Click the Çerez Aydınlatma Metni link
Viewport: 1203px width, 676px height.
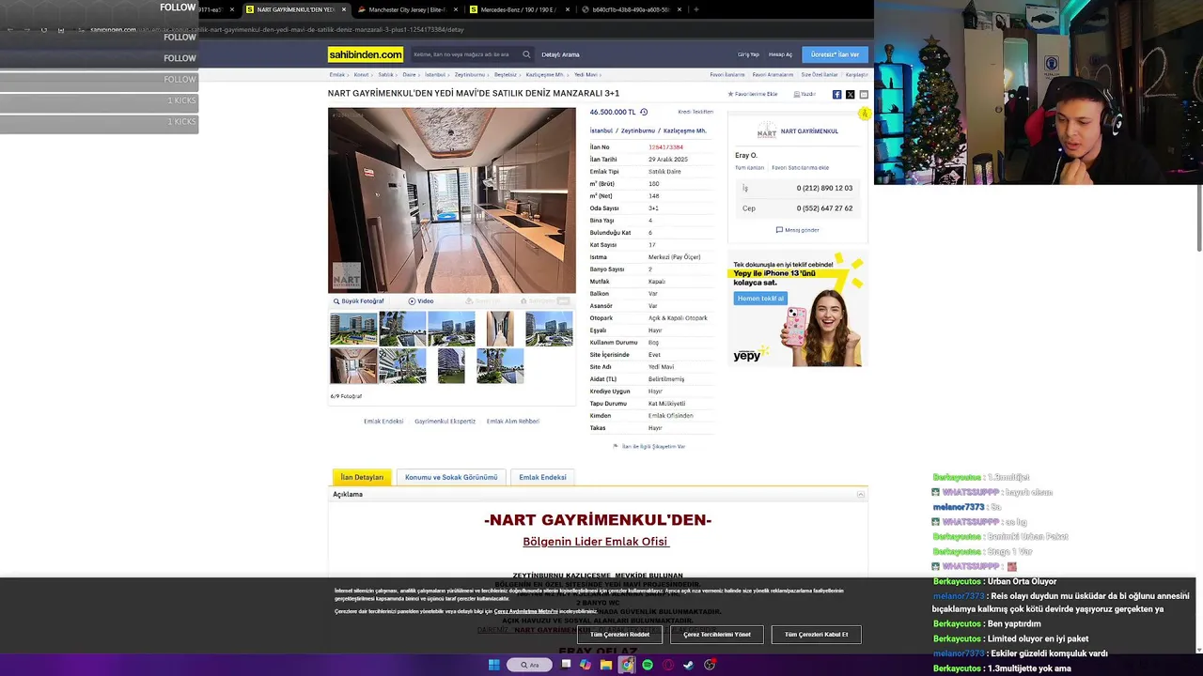pyautogui.click(x=525, y=611)
